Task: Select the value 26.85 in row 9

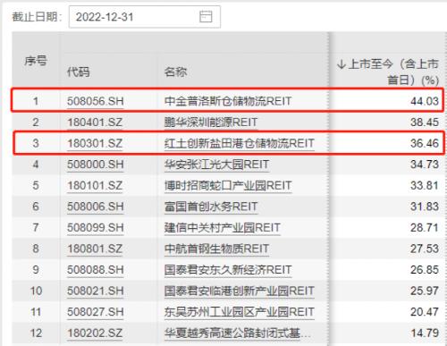Action: (x=425, y=270)
